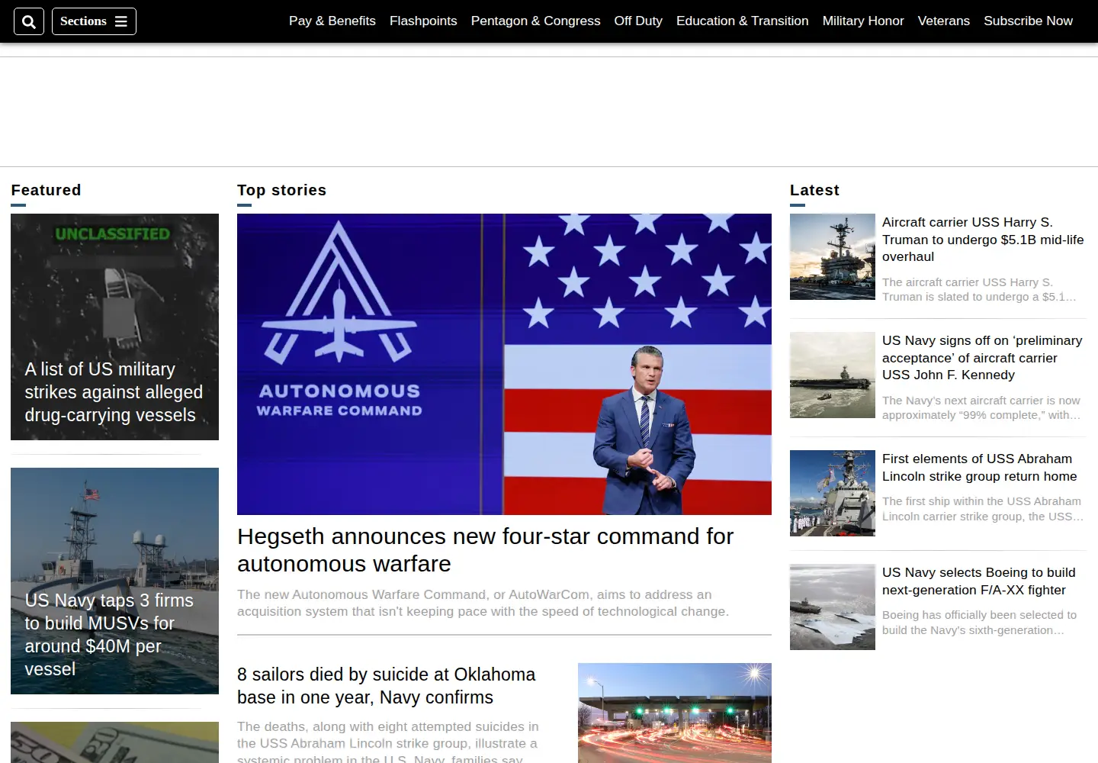Image resolution: width=1098 pixels, height=763 pixels.
Task: Click the Autonomous Warfare Command lead image
Action: point(504,364)
